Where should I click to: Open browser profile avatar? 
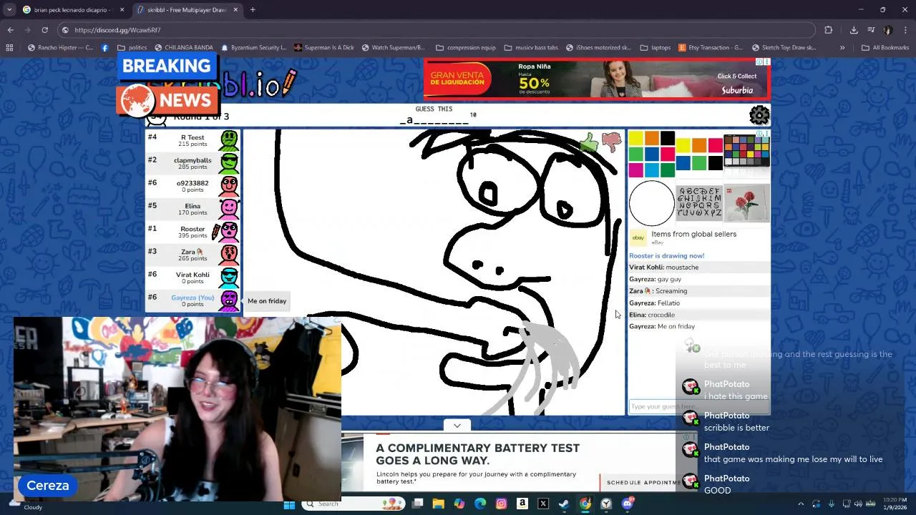click(x=888, y=30)
